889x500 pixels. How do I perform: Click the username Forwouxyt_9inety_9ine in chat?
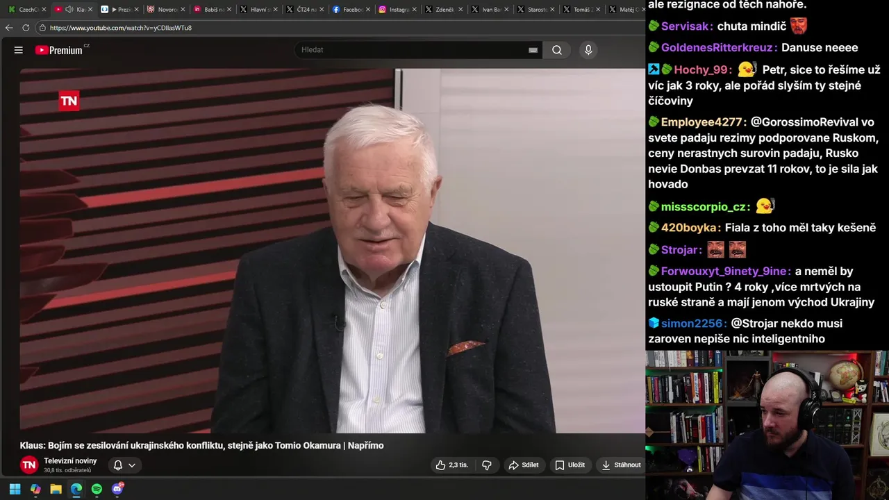(724, 272)
